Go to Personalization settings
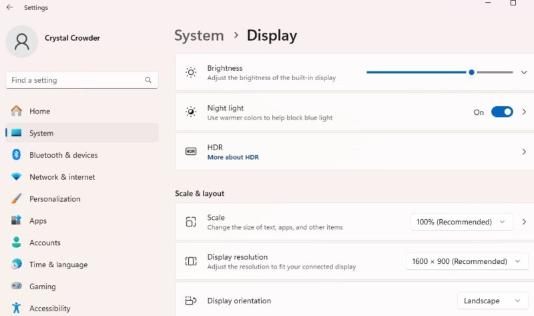 coord(81,198)
